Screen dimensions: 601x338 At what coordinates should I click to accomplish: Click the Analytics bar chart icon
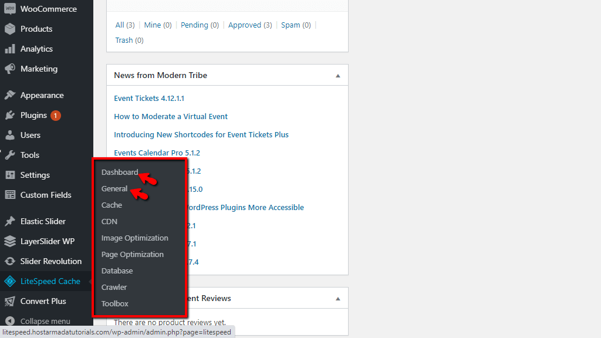(x=10, y=49)
